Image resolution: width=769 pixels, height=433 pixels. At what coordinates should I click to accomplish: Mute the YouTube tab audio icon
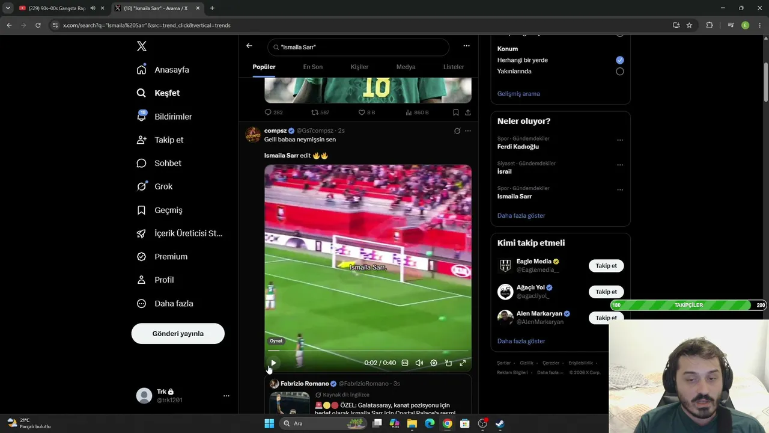(x=93, y=8)
